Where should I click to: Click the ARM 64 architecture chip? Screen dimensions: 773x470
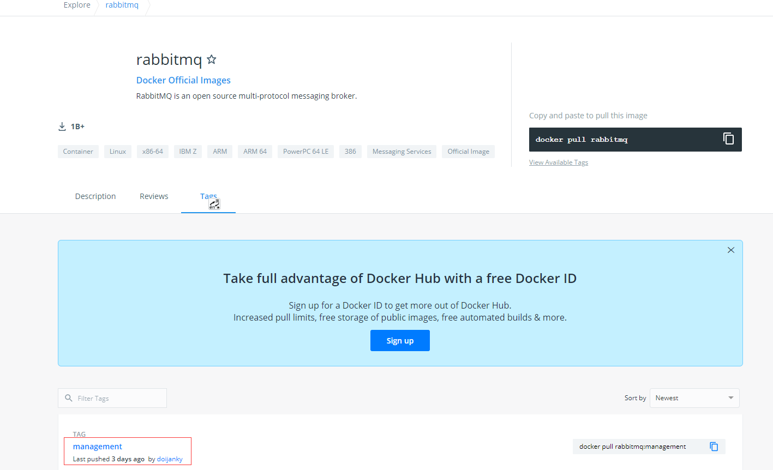click(255, 152)
